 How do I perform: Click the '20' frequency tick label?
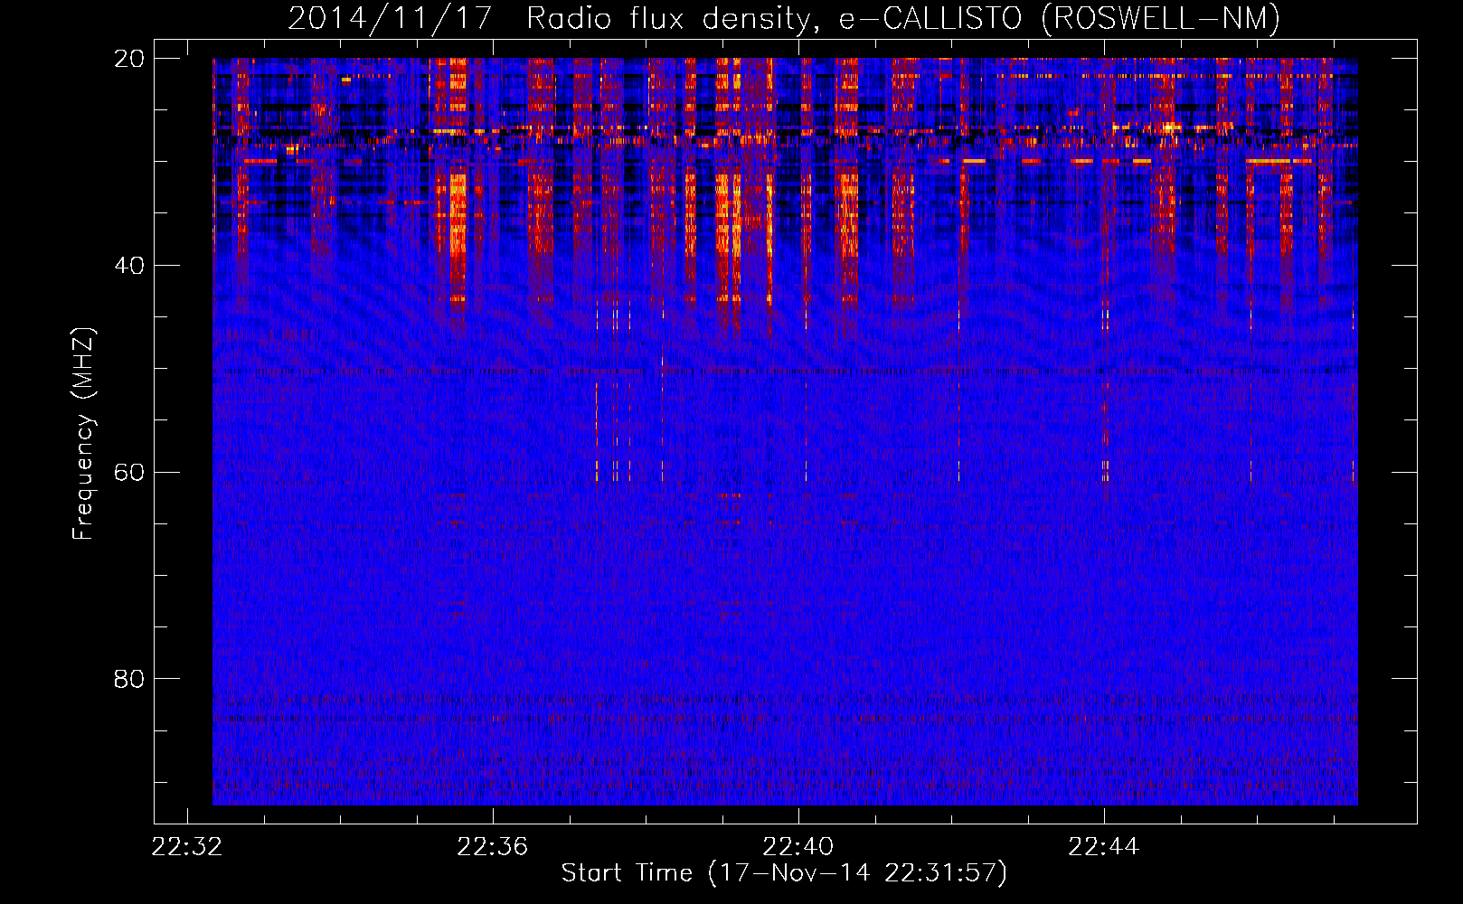[129, 59]
